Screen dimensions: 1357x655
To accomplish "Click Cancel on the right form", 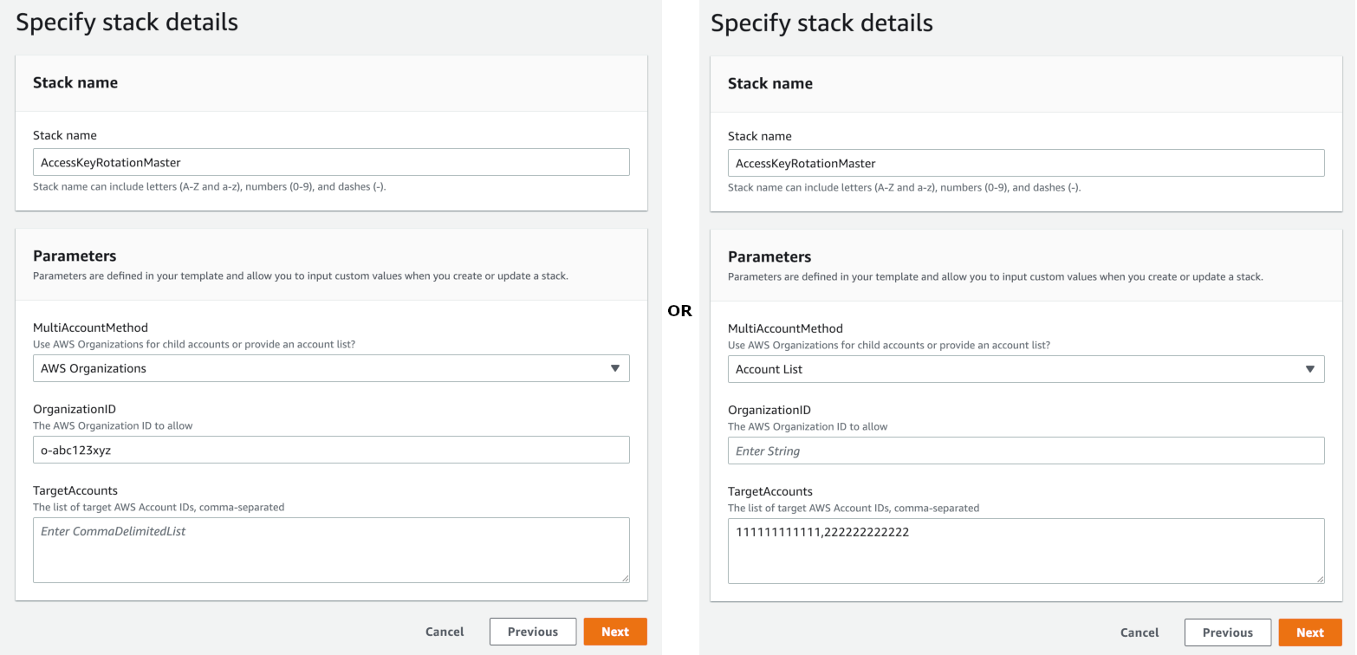I will tap(1139, 632).
